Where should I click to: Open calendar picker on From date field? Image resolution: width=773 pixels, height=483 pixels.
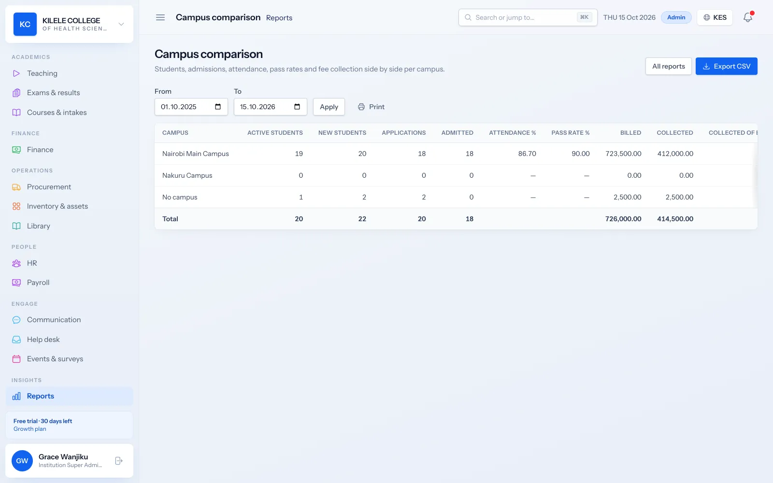[x=218, y=107]
